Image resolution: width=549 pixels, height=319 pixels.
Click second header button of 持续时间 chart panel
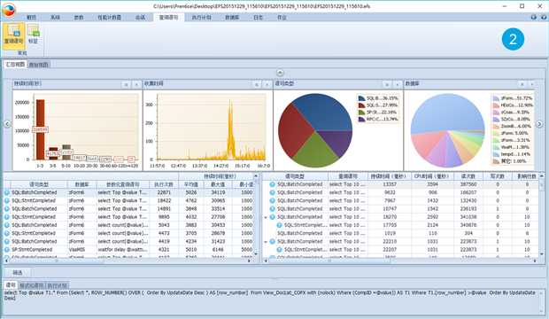(136, 84)
